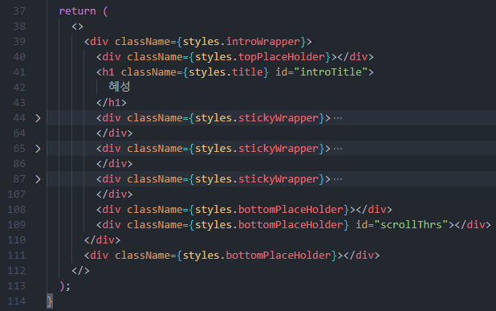Click the ellipsis after line 87 stickyWrapper
The height and width of the screenshot is (311, 496).
[338, 179]
